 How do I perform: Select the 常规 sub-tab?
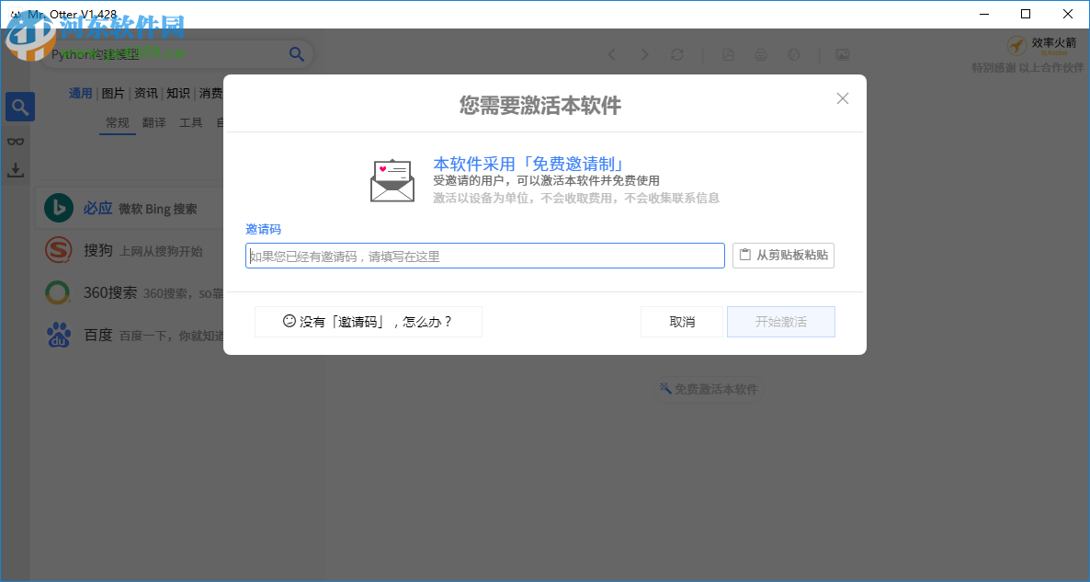(x=118, y=123)
